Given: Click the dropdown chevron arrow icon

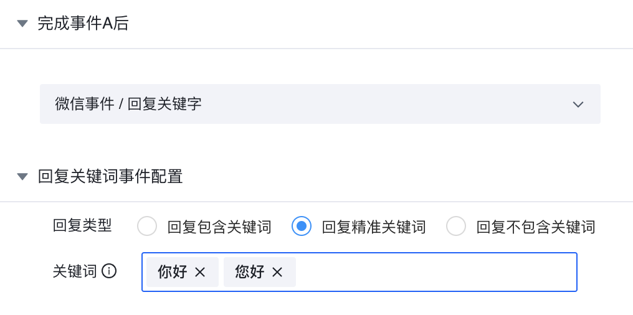Looking at the screenshot, I should coord(578,104).
